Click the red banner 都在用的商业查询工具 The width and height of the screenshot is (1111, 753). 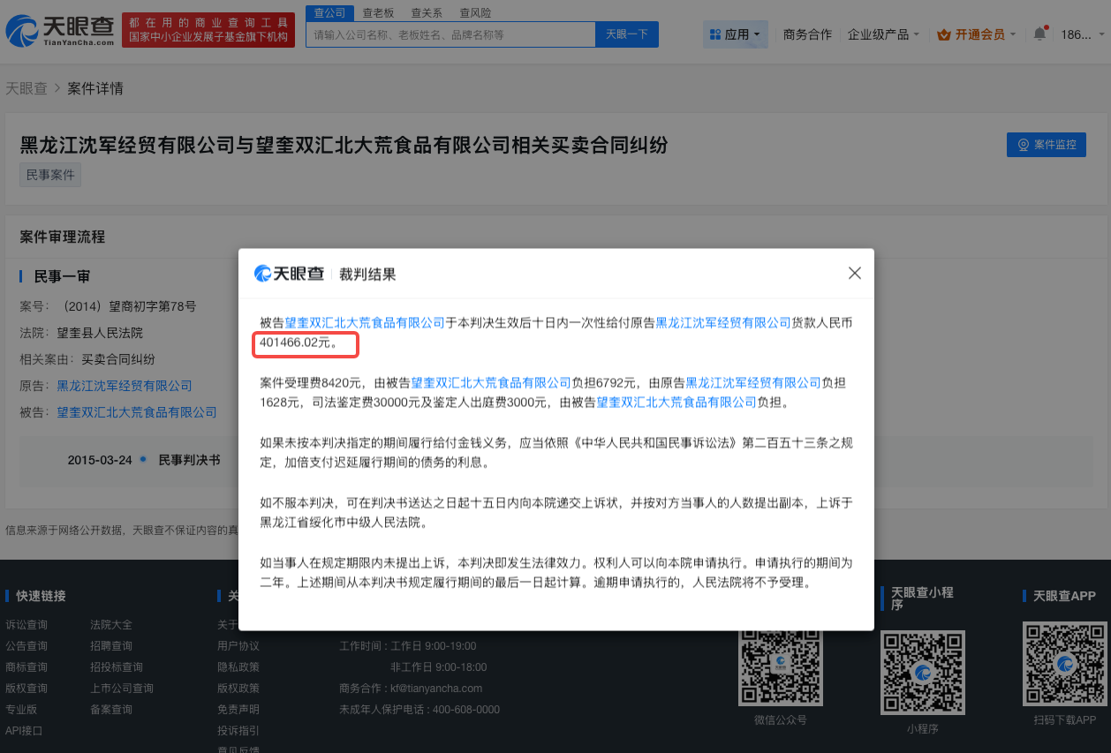point(208,31)
